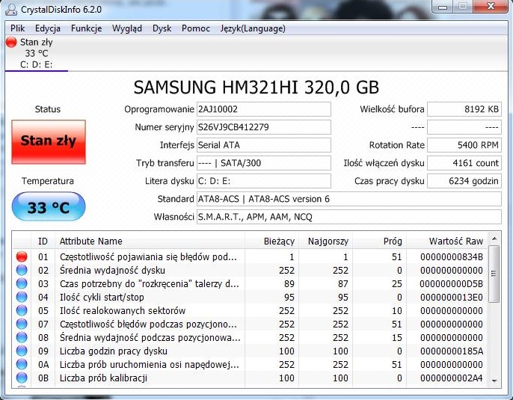
Task: Select the row 'Ilość cykli start/stop'
Action: click(250, 297)
